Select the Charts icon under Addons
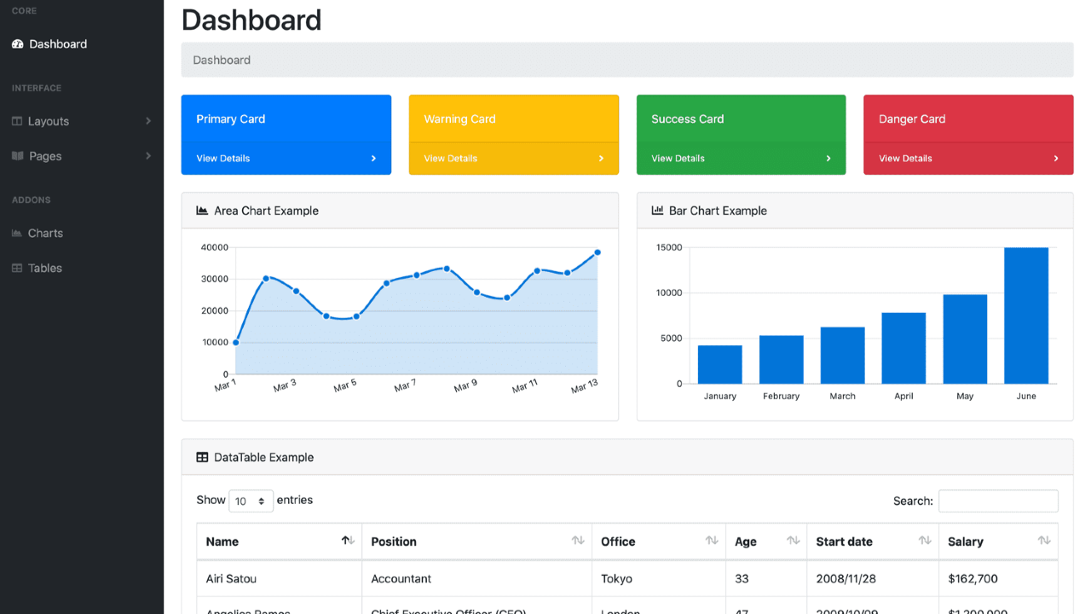Image resolution: width=1091 pixels, height=614 pixels. click(17, 233)
